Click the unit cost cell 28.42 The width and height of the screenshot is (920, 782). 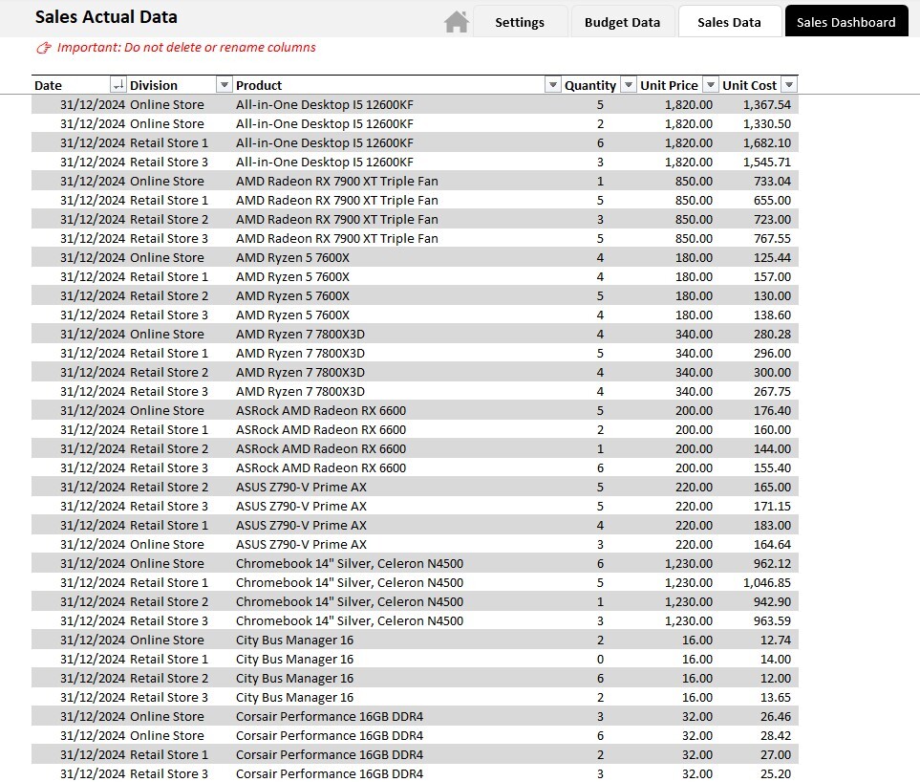(776, 735)
